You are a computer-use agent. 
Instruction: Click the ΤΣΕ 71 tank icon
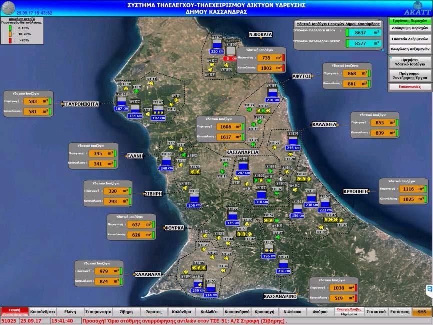tap(283, 264)
